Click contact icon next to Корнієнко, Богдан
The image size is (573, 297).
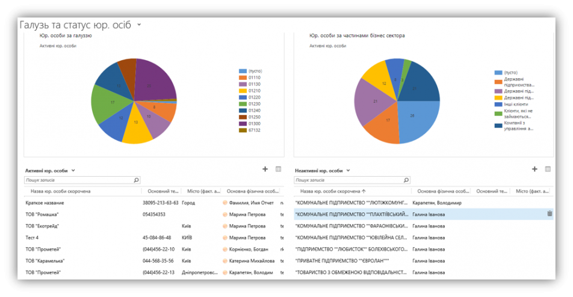click(x=225, y=250)
